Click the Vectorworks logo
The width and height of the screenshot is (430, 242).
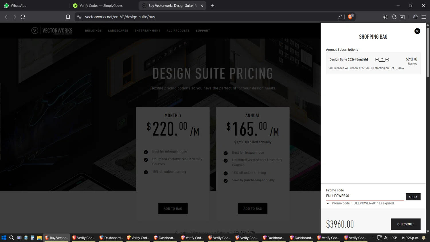pyautogui.click(x=52, y=31)
